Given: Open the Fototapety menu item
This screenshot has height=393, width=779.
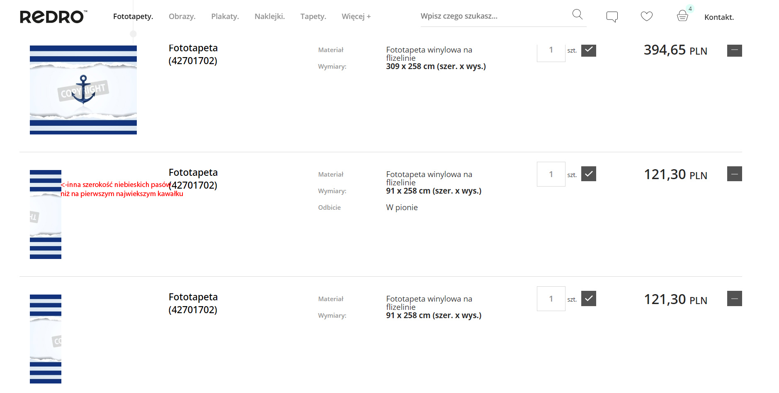Looking at the screenshot, I should 133,17.
